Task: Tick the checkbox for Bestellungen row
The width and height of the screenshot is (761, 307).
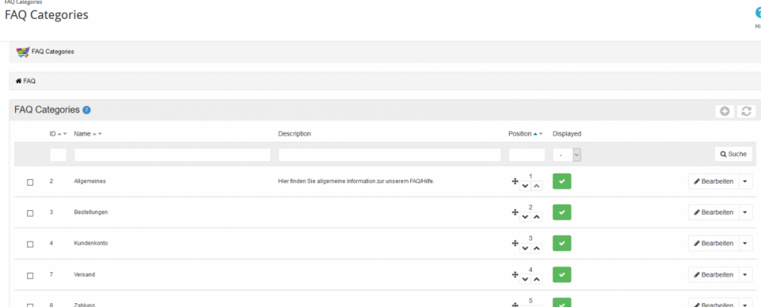Action: click(x=30, y=213)
